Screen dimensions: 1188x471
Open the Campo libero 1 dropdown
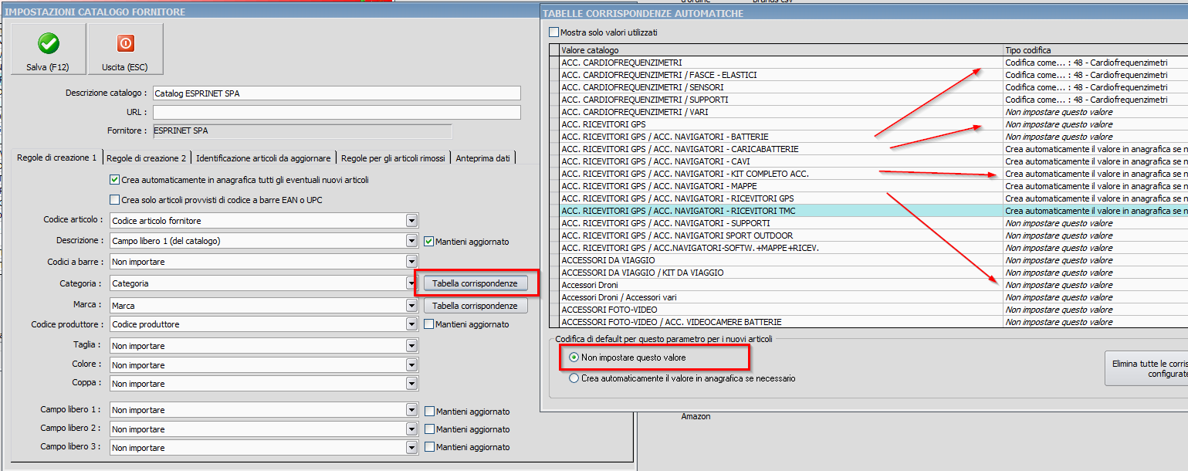point(412,410)
